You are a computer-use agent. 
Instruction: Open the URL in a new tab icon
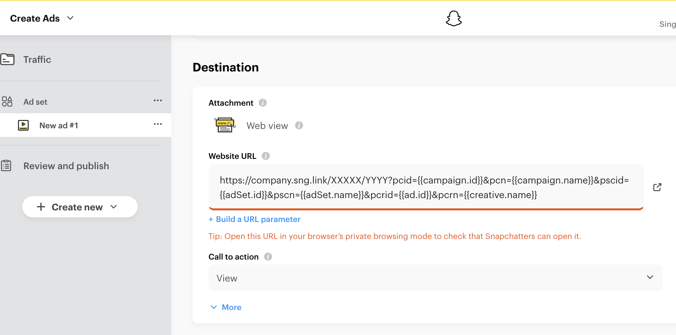point(657,187)
